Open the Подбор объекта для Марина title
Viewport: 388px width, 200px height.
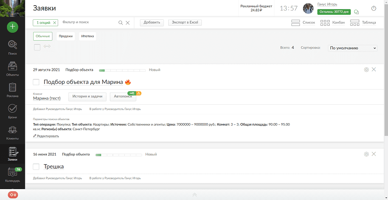click(83, 82)
